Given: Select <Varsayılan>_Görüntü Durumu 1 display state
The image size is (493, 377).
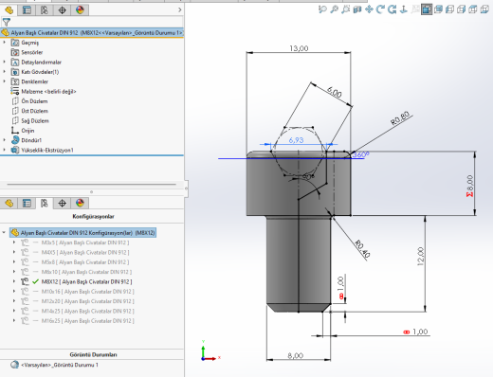Looking at the screenshot, I should click(60, 365).
